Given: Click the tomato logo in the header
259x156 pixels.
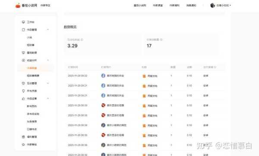Looking at the screenshot, I should pyautogui.click(x=18, y=6).
